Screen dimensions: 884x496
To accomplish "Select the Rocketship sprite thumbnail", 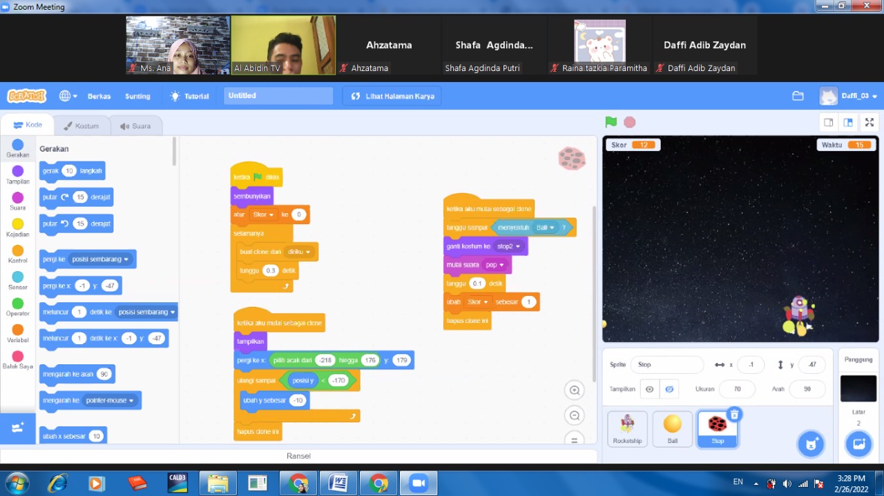I will click(x=627, y=428).
